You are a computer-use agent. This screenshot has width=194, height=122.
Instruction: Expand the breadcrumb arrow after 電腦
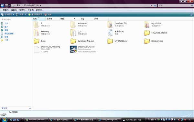(x=22, y=5)
